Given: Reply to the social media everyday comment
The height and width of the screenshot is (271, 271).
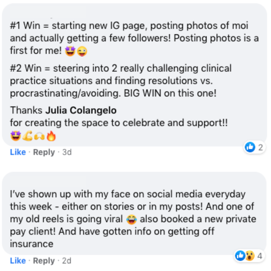Looking at the screenshot, I should pos(44,261).
